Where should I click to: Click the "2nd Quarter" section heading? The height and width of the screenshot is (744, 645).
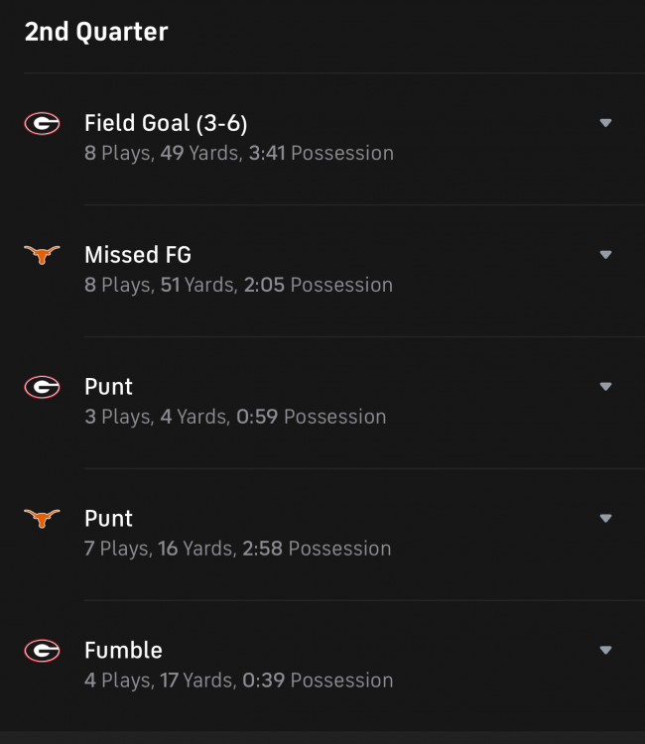(x=96, y=32)
